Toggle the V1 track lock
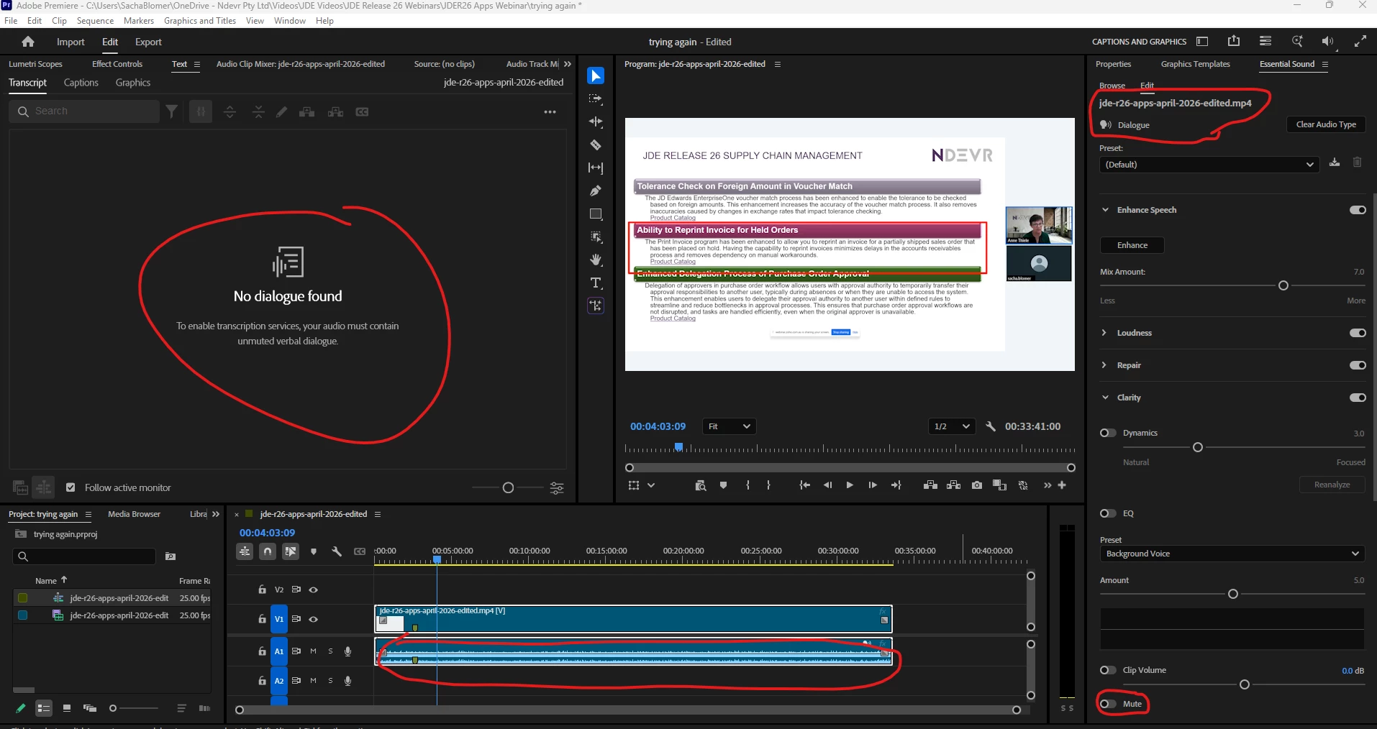1377x729 pixels. tap(262, 619)
